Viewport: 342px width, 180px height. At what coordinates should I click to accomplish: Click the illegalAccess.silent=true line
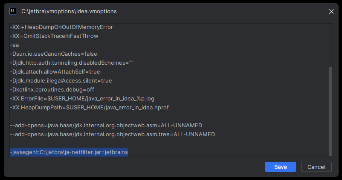pyautogui.click(x=61, y=80)
